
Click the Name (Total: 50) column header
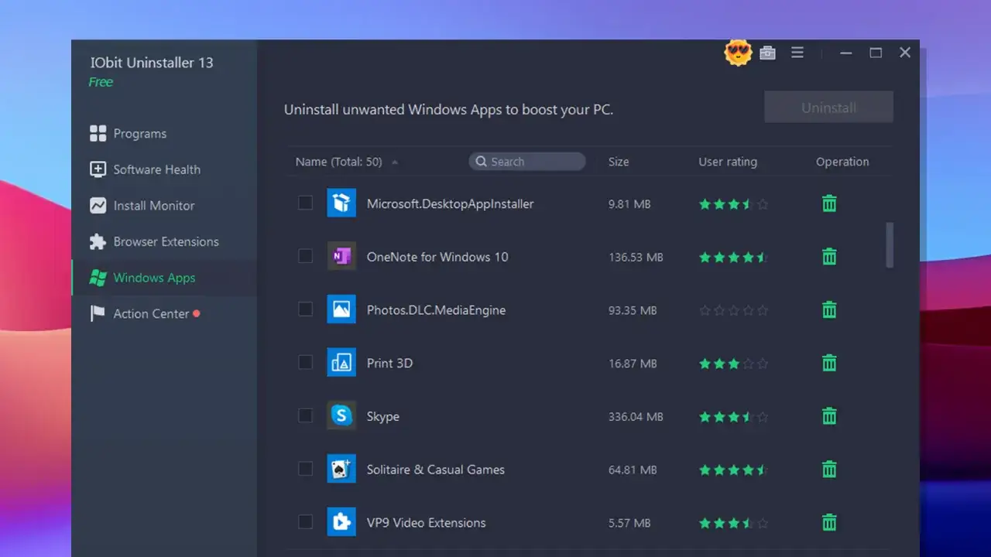(338, 162)
